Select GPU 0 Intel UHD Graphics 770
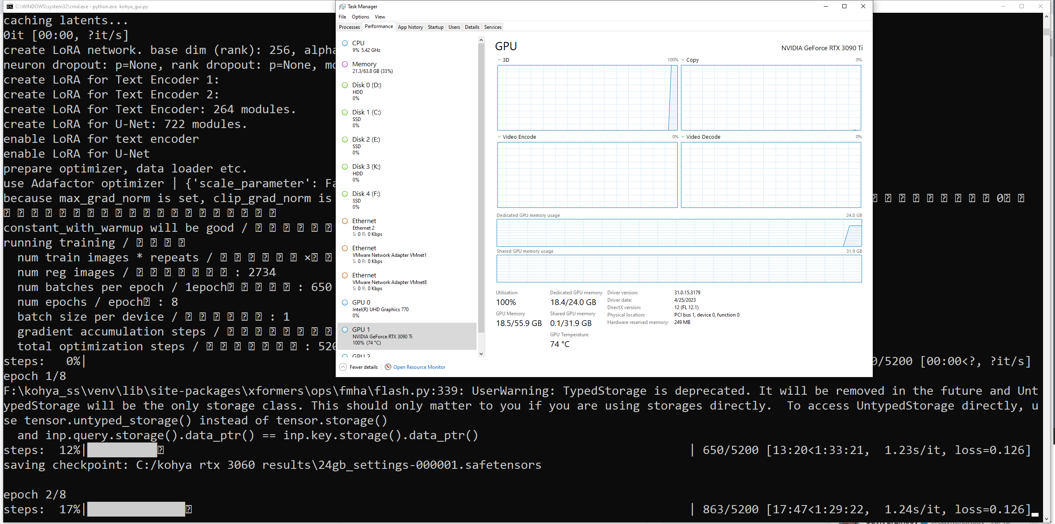Viewport: 1055px width, 524px height. 407,308
